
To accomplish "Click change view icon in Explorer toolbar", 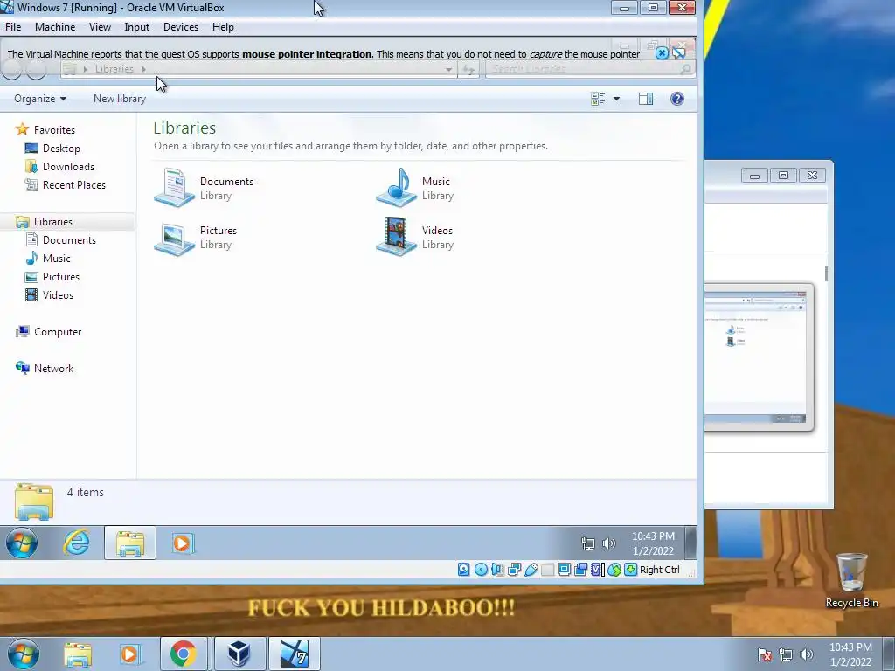I will click(x=598, y=99).
